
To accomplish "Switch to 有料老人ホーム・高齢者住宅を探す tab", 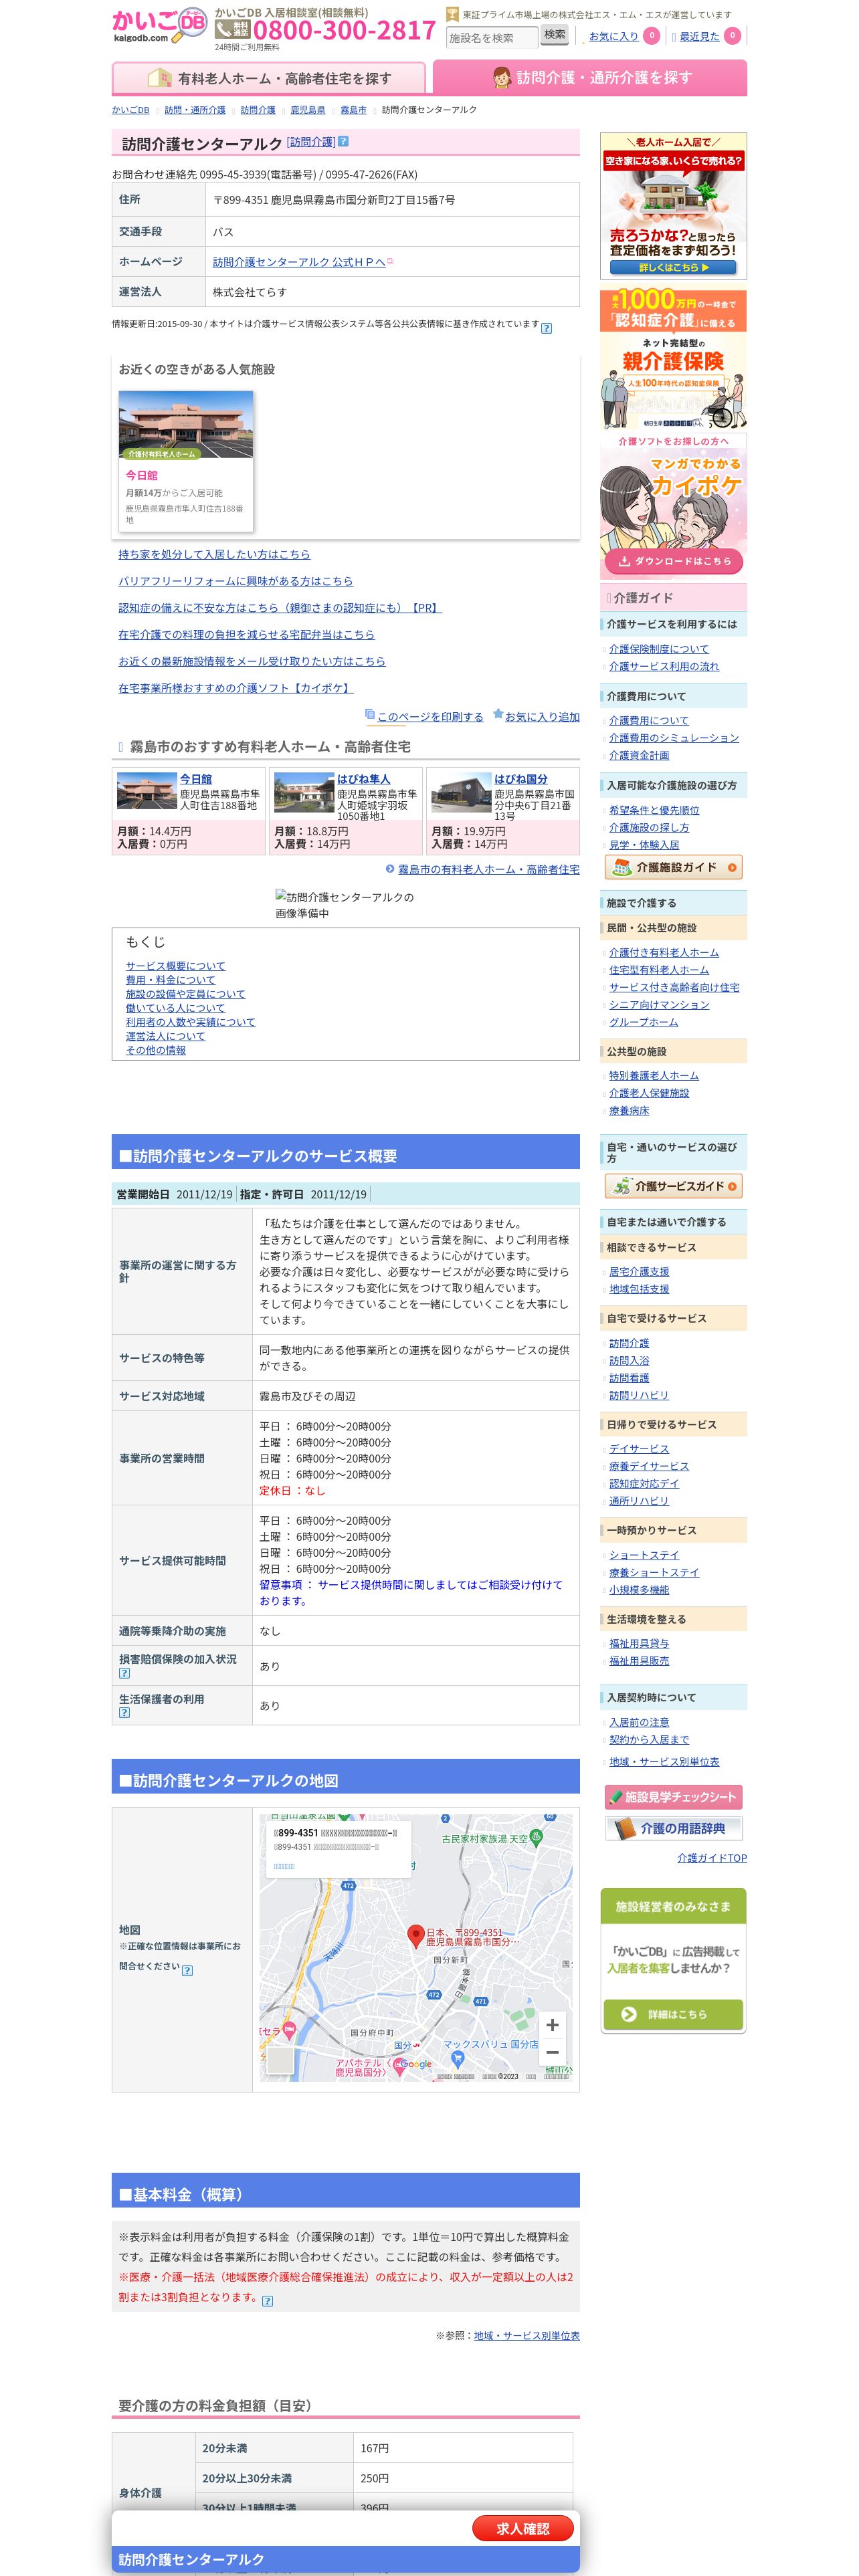I will (x=269, y=78).
